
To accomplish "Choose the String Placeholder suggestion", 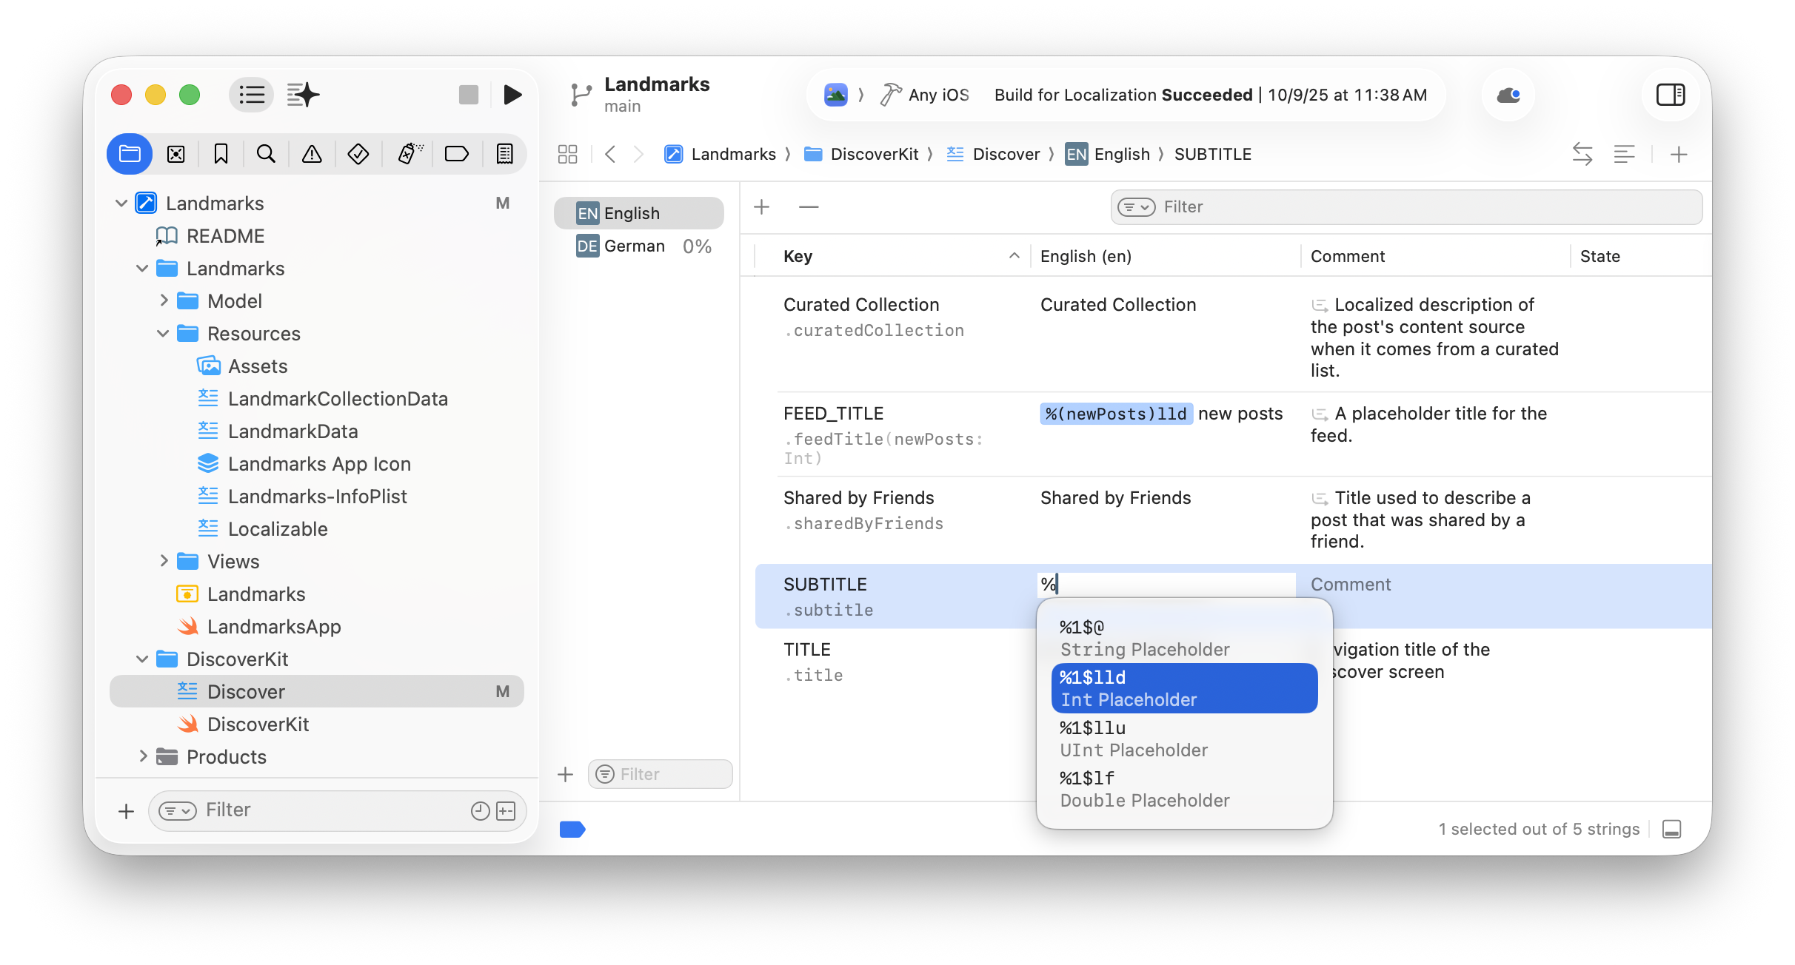I will tap(1184, 638).
